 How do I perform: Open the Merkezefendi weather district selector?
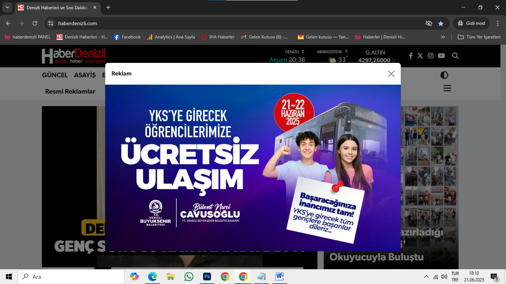332,52
